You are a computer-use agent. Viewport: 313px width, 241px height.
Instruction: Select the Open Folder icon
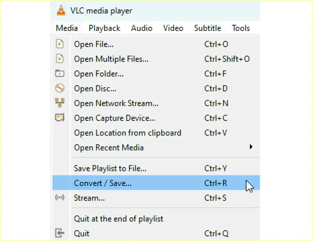60,74
